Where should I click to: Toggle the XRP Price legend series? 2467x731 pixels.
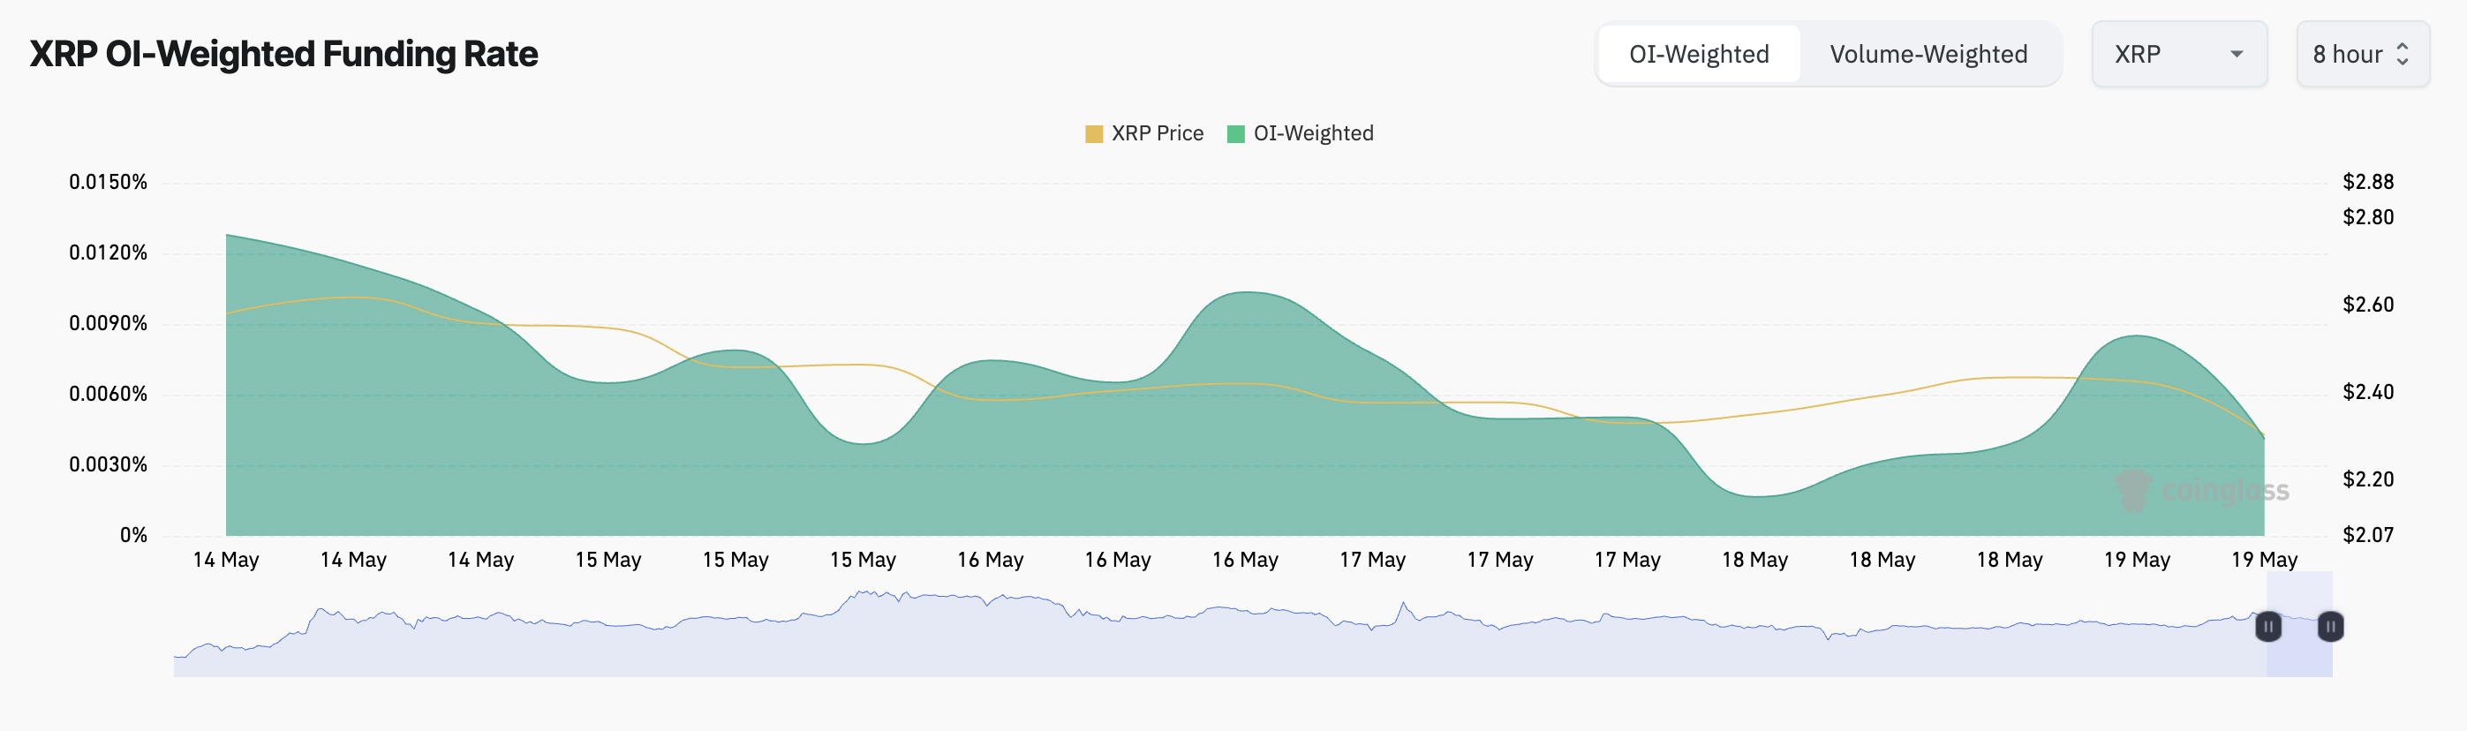click(1143, 133)
